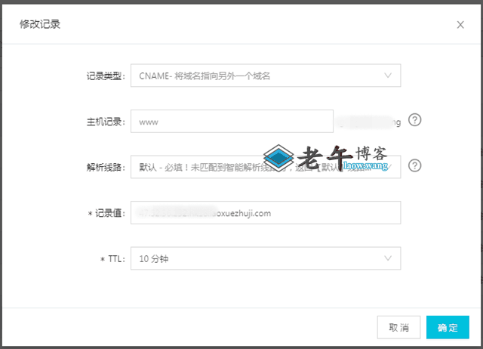Click the 修改记录 dialog title
The width and height of the screenshot is (483, 349).
point(40,24)
